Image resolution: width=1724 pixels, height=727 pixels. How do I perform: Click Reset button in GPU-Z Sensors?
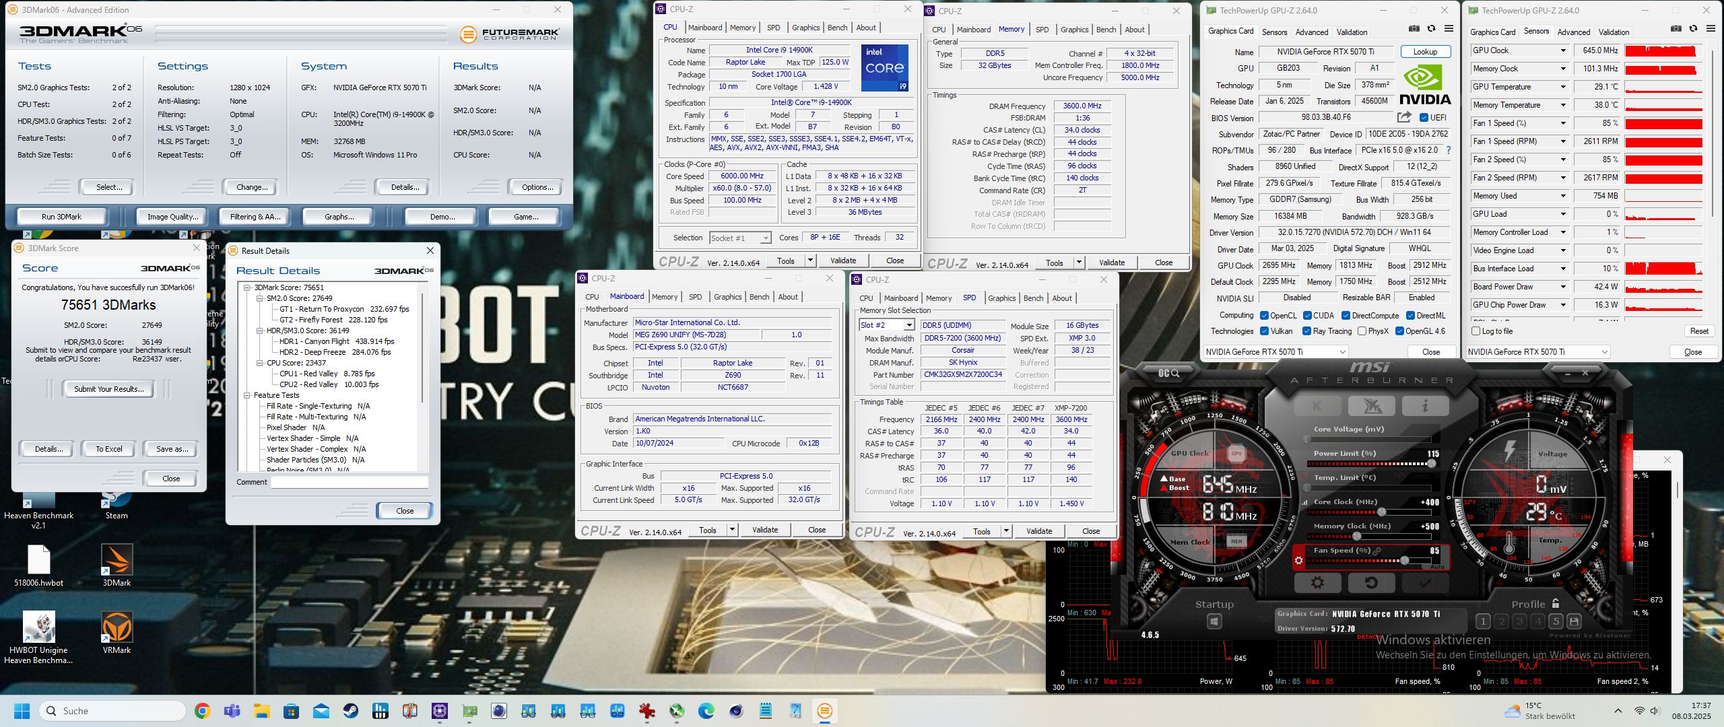tap(1699, 331)
